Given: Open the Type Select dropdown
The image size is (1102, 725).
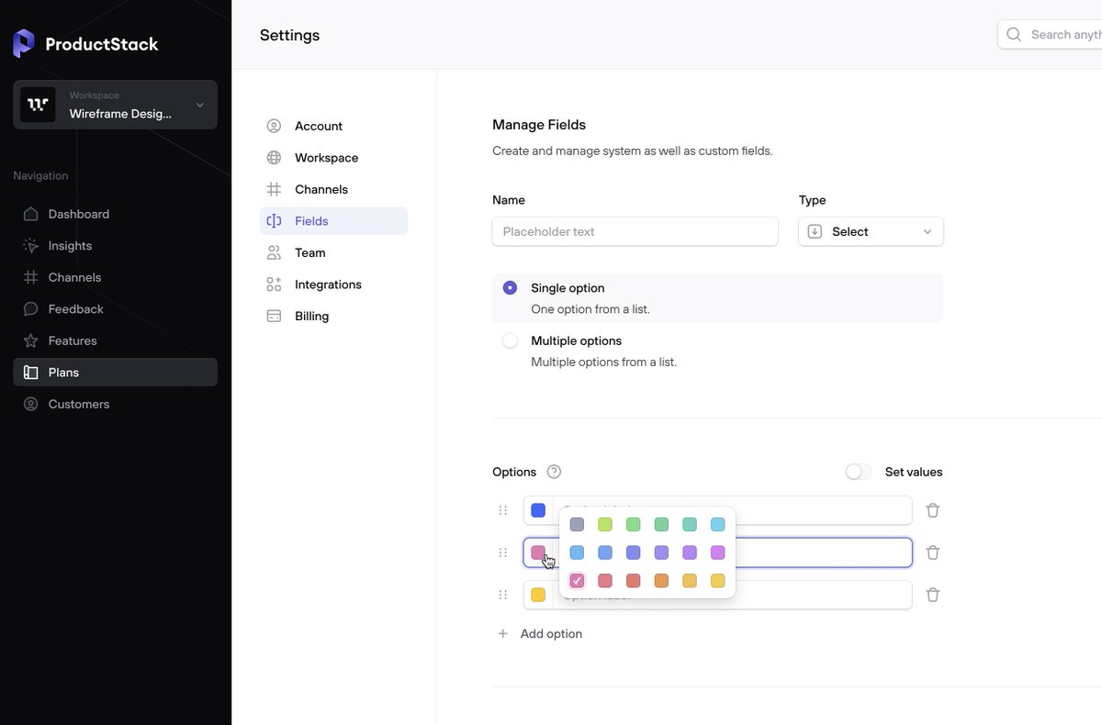Looking at the screenshot, I should [871, 231].
